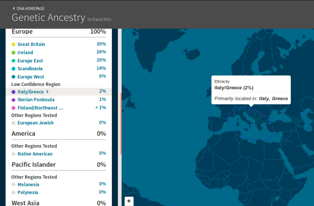Click the map zoom in plus button
The image size is (314, 206).
tap(129, 201)
